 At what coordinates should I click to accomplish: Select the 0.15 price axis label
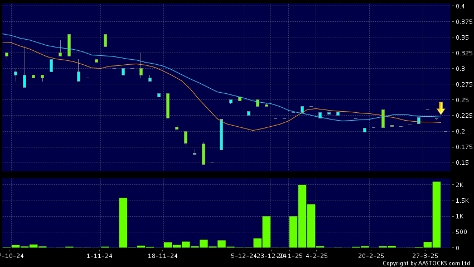point(462,163)
